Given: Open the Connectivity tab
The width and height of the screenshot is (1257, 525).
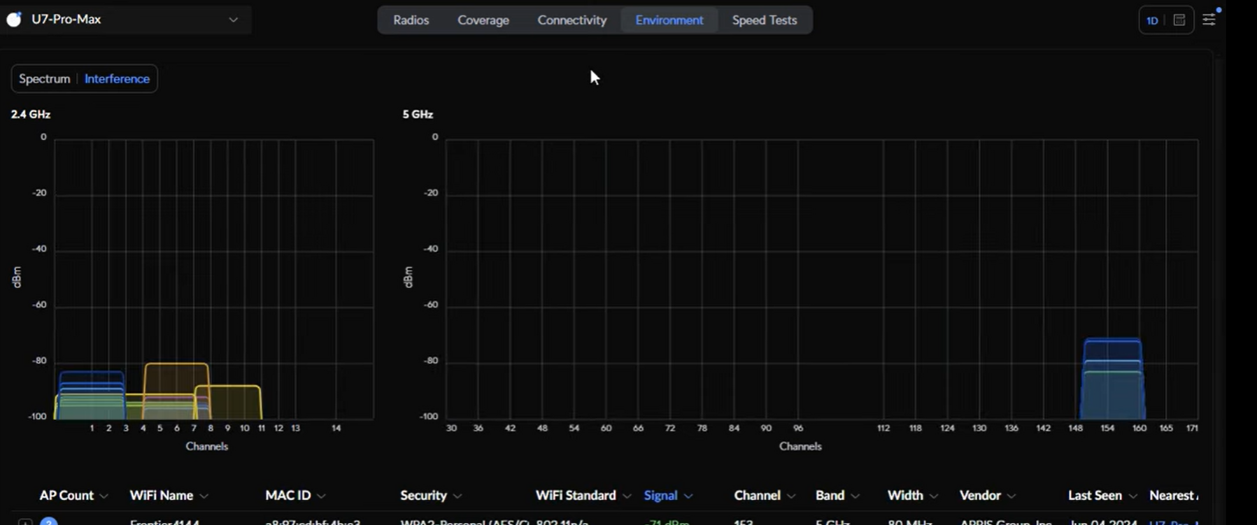Looking at the screenshot, I should click(x=571, y=20).
